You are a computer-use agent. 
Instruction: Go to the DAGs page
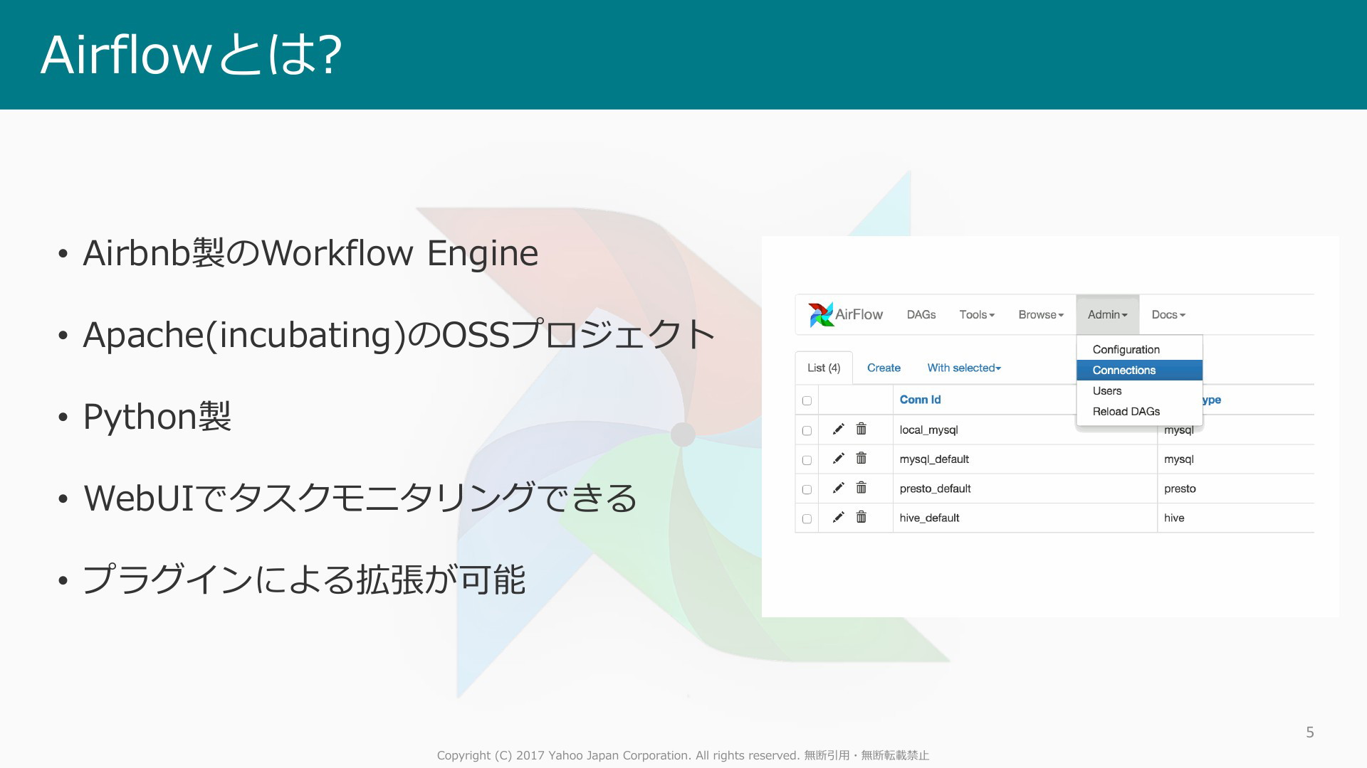pyautogui.click(x=921, y=315)
